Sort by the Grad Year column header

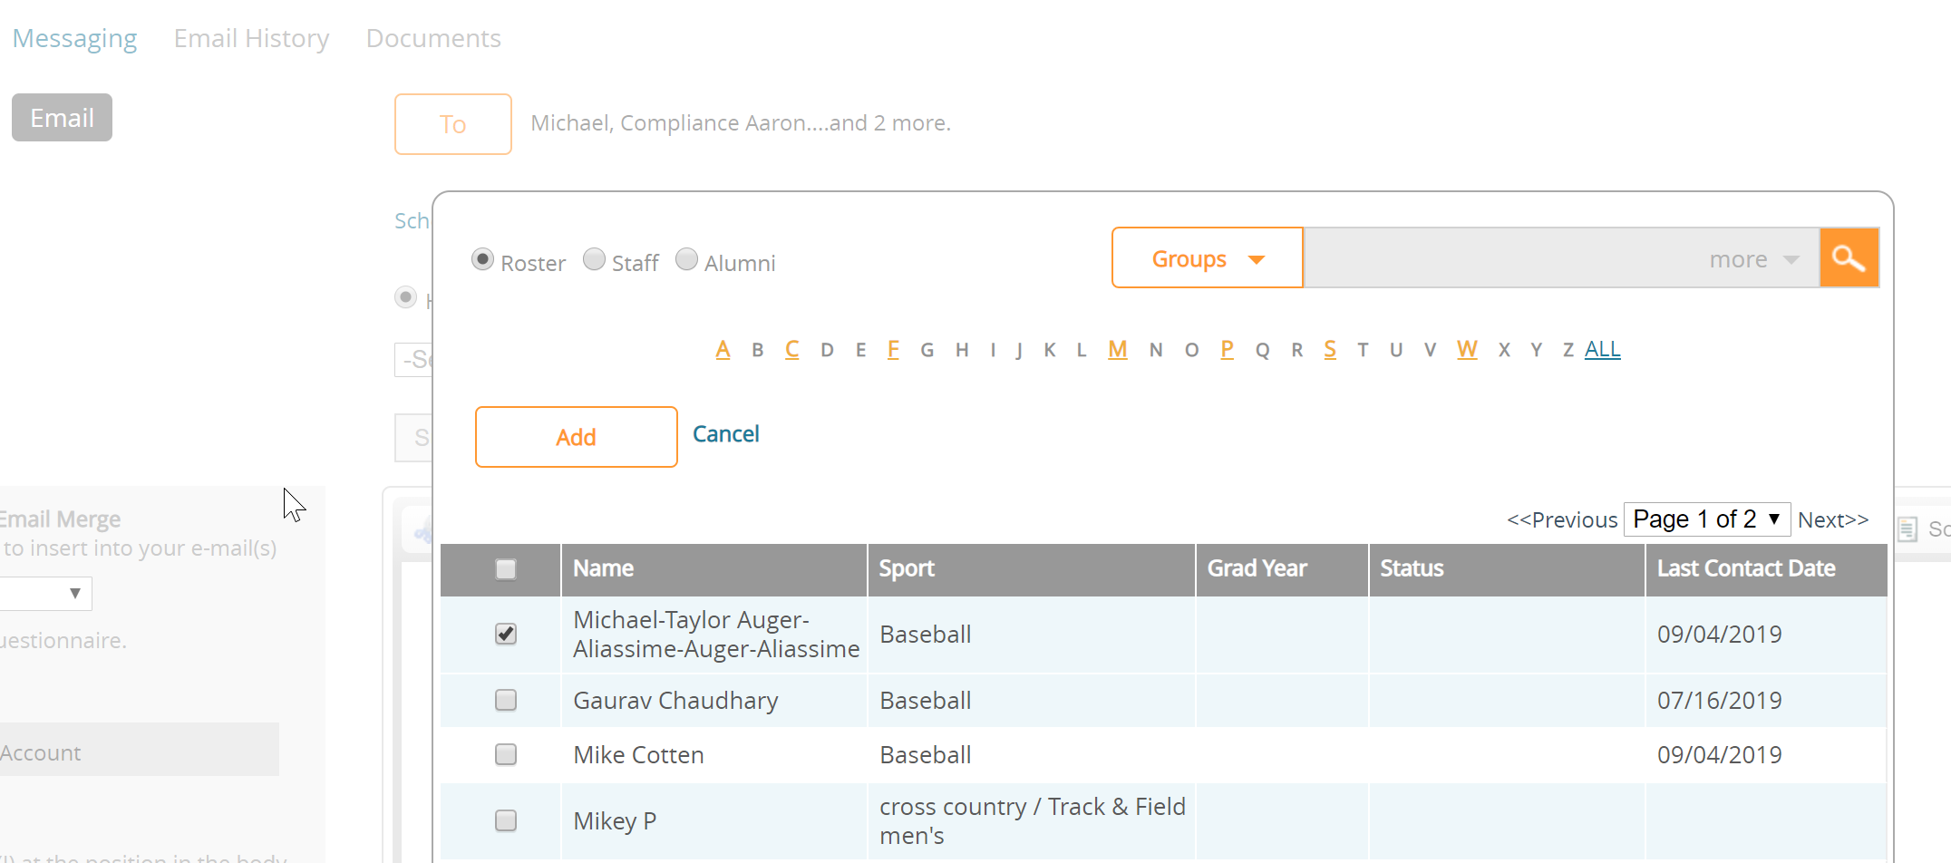point(1257,568)
